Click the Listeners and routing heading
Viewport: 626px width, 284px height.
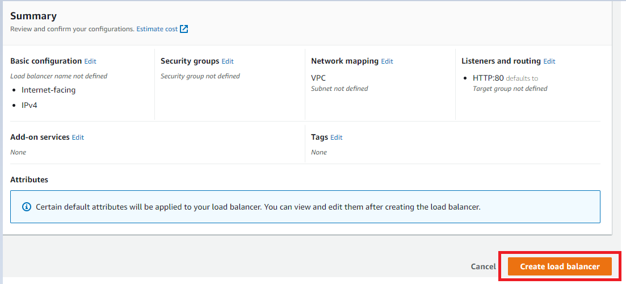pyautogui.click(x=501, y=61)
